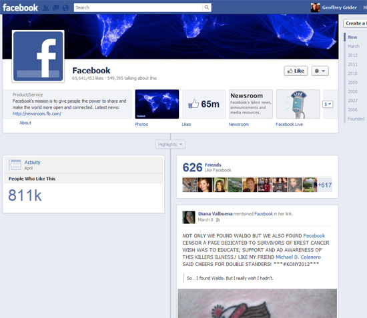Like the Facebook page

point(296,71)
